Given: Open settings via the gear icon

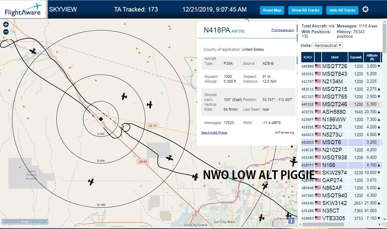Looking at the screenshot, I should [x=365, y=9].
